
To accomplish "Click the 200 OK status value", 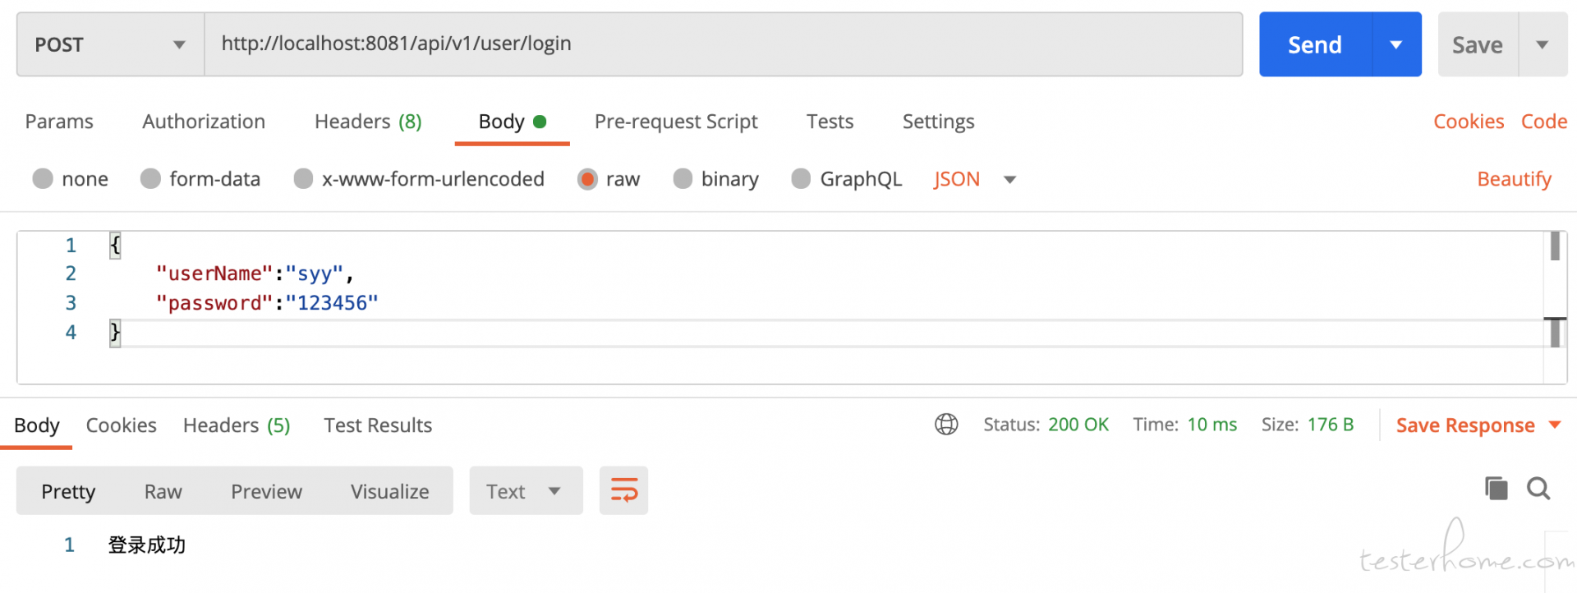I will coord(1078,425).
